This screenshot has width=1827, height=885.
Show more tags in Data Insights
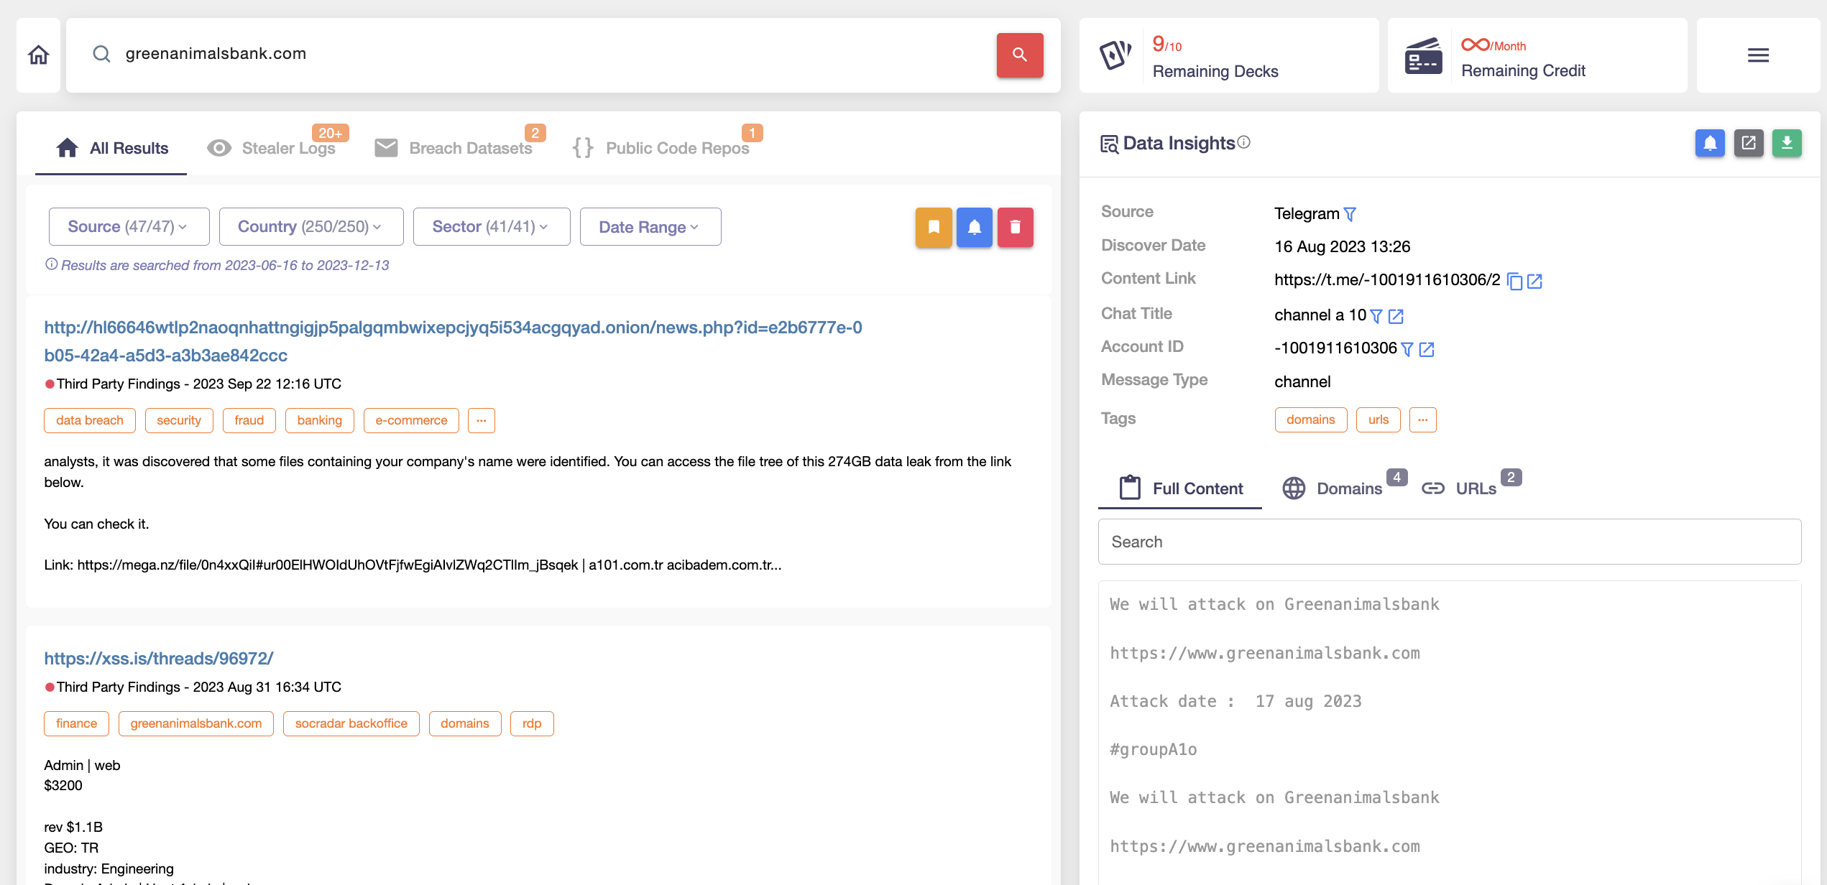point(1422,420)
